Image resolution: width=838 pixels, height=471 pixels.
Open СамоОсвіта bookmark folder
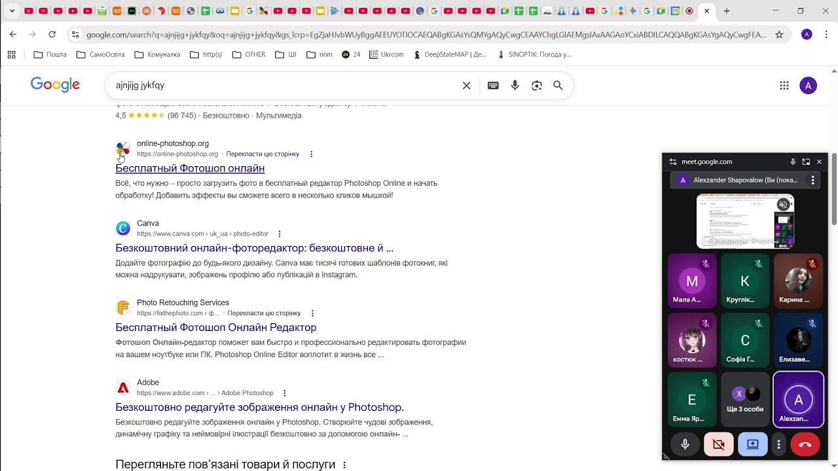click(x=100, y=55)
